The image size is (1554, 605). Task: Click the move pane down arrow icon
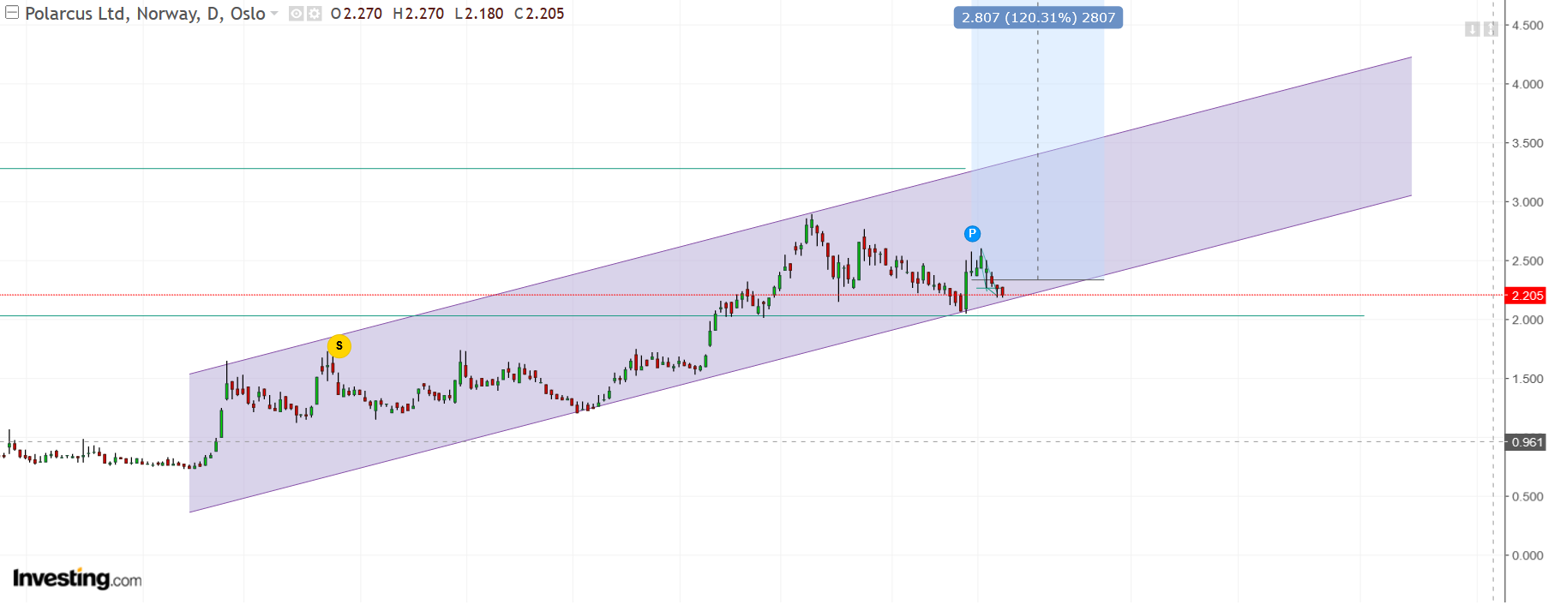pos(1472,29)
